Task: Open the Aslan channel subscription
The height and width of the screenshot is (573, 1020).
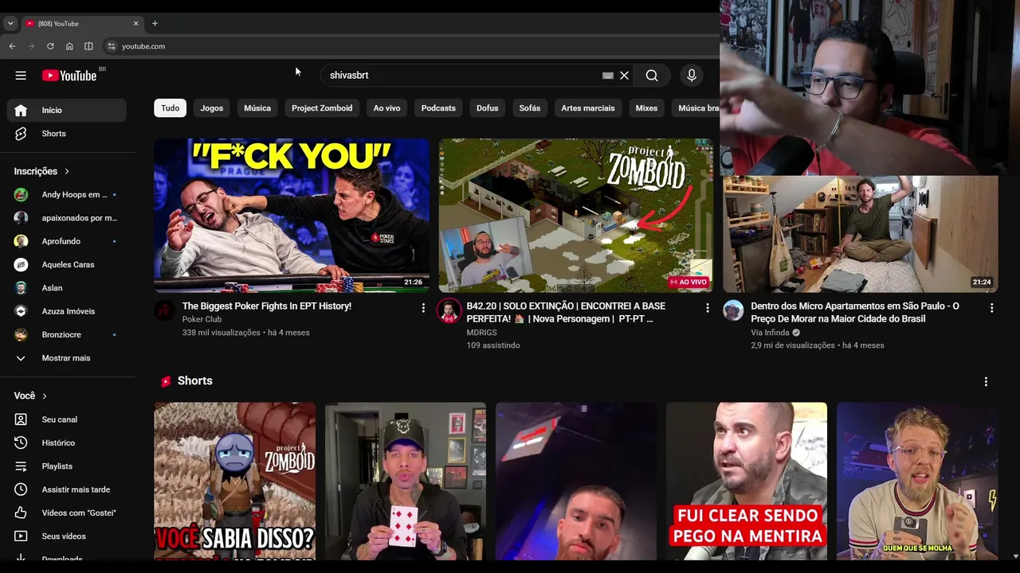Action: (x=67, y=288)
